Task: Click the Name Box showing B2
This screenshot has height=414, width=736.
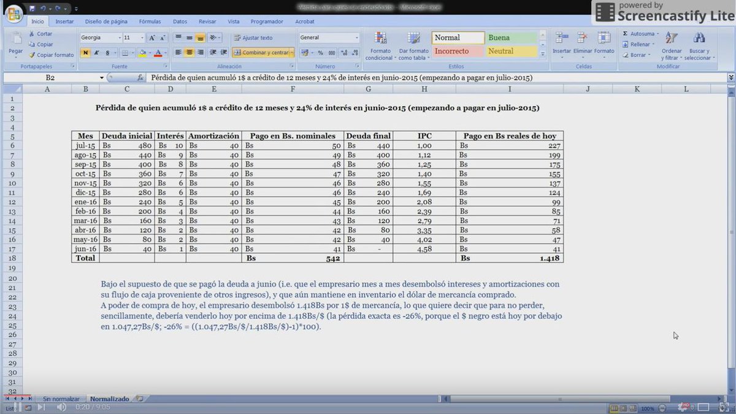Action: (x=50, y=78)
